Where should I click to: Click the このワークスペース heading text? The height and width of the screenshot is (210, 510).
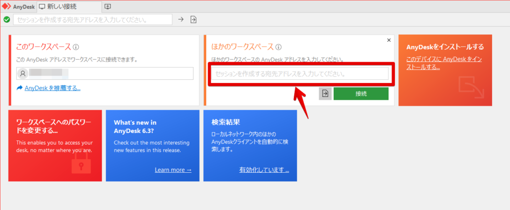44,47
